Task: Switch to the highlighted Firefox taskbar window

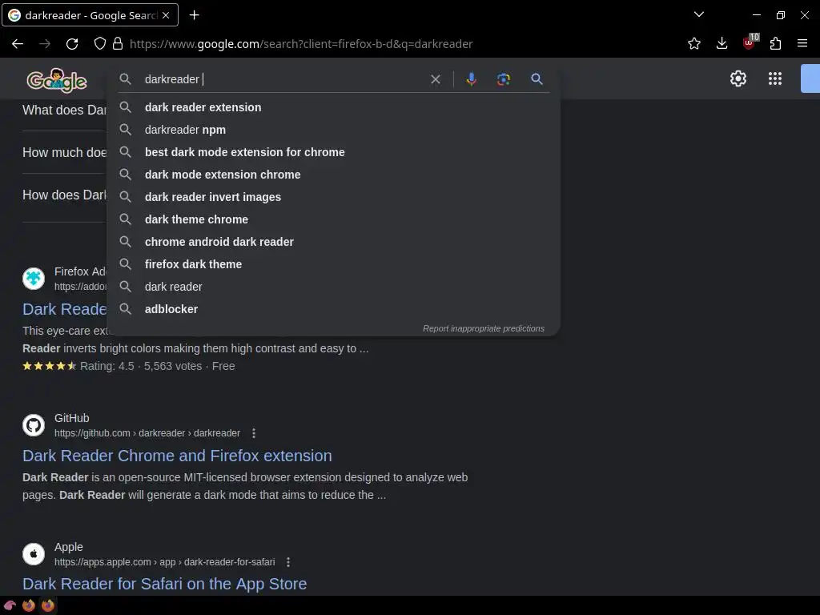Action: point(48,605)
